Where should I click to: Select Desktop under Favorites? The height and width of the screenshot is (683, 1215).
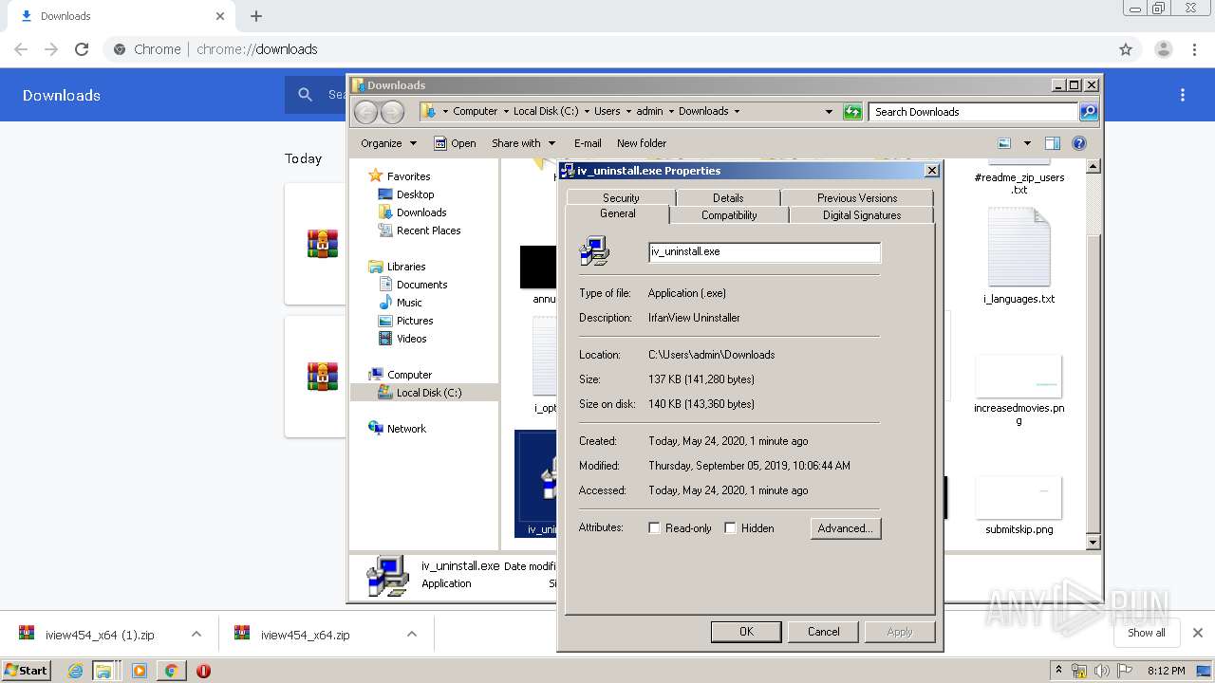[416, 194]
